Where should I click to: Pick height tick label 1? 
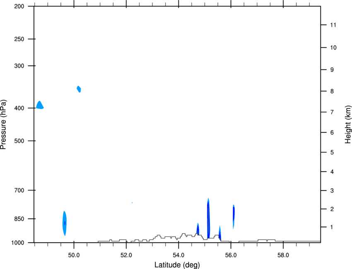(332, 227)
